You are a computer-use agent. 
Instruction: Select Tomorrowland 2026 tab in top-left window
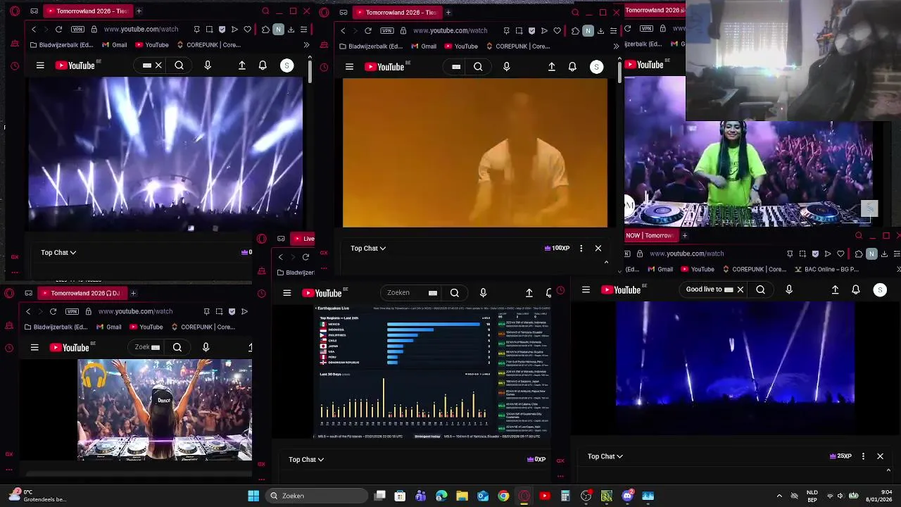click(x=87, y=11)
